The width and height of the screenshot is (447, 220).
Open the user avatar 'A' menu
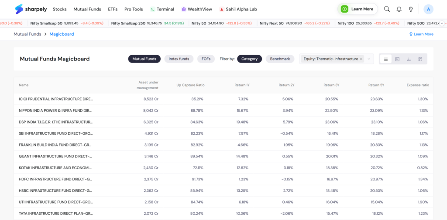click(x=429, y=9)
